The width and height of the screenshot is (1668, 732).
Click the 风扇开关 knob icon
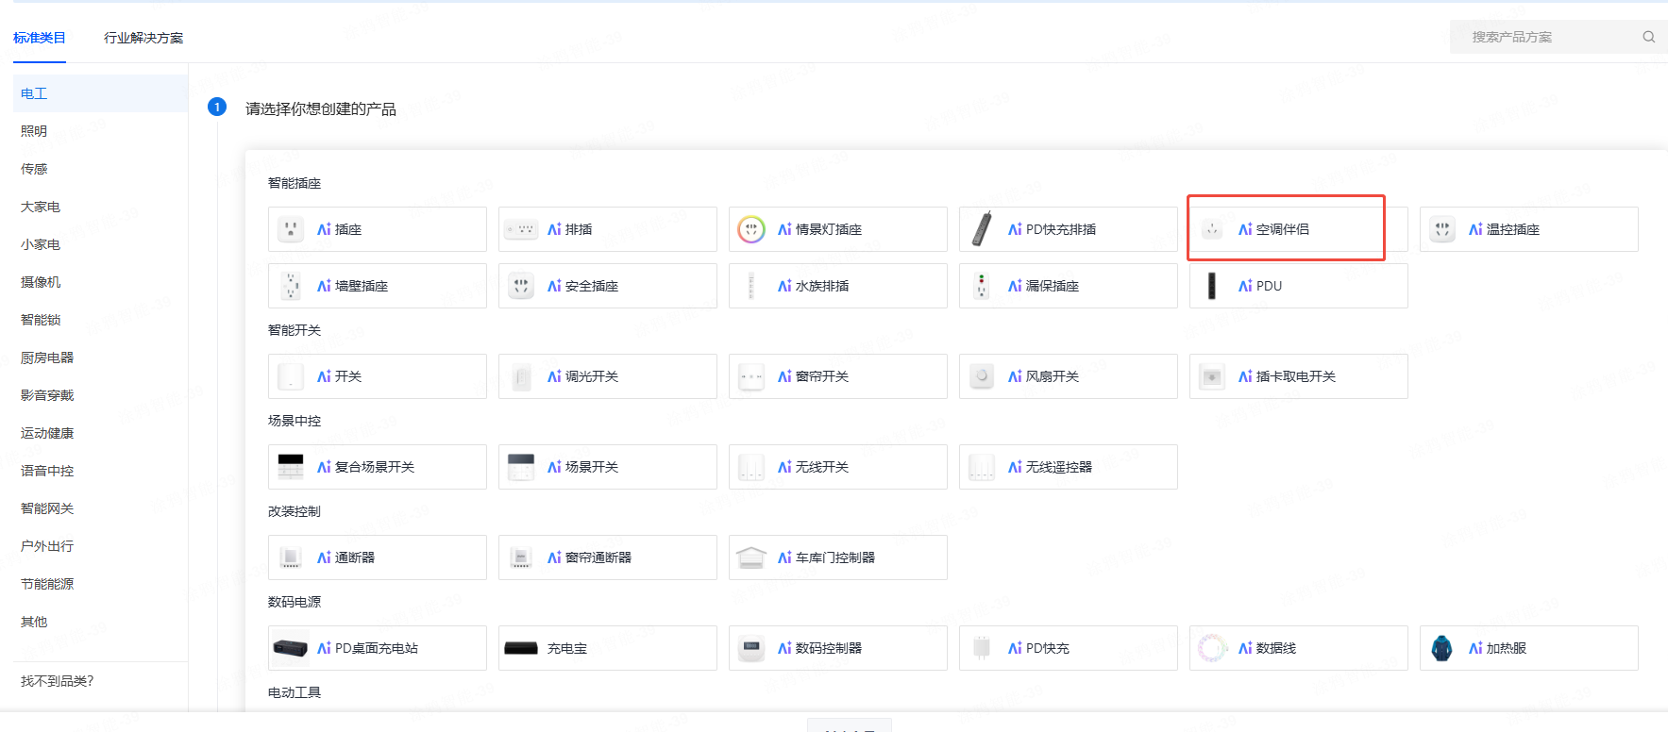pos(982,376)
